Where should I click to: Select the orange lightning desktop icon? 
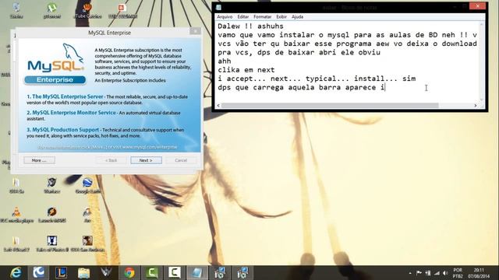click(x=52, y=215)
